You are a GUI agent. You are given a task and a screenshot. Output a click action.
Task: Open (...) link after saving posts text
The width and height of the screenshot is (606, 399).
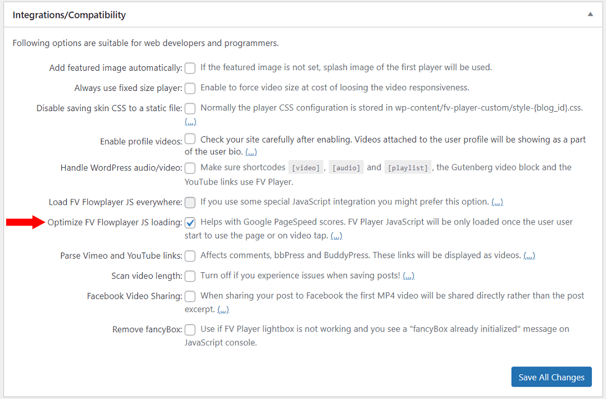[x=408, y=276]
